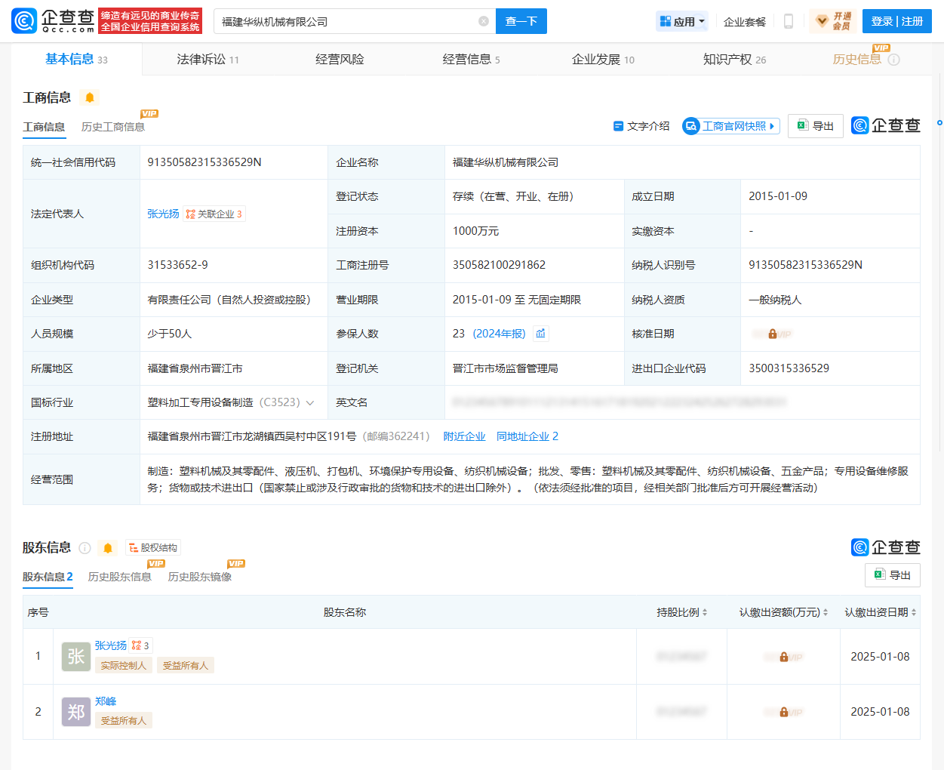Sort by 持股比例 column

click(682, 612)
